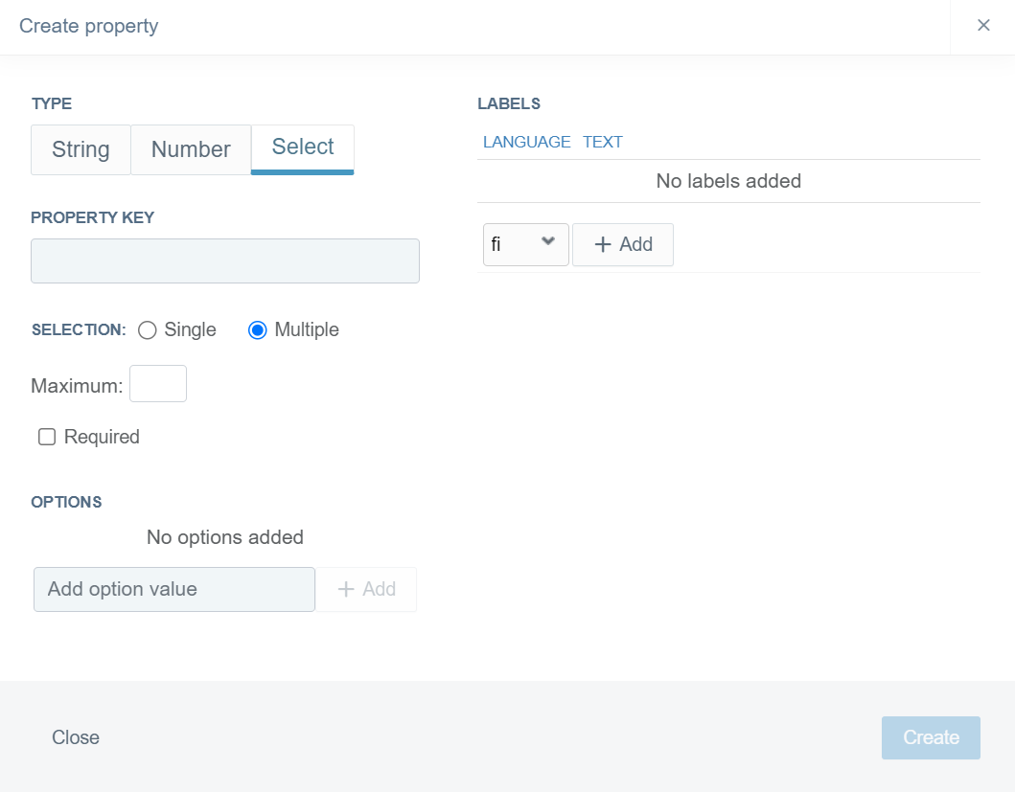Click the Single radio label text
This screenshot has height=792, width=1015.
(190, 329)
